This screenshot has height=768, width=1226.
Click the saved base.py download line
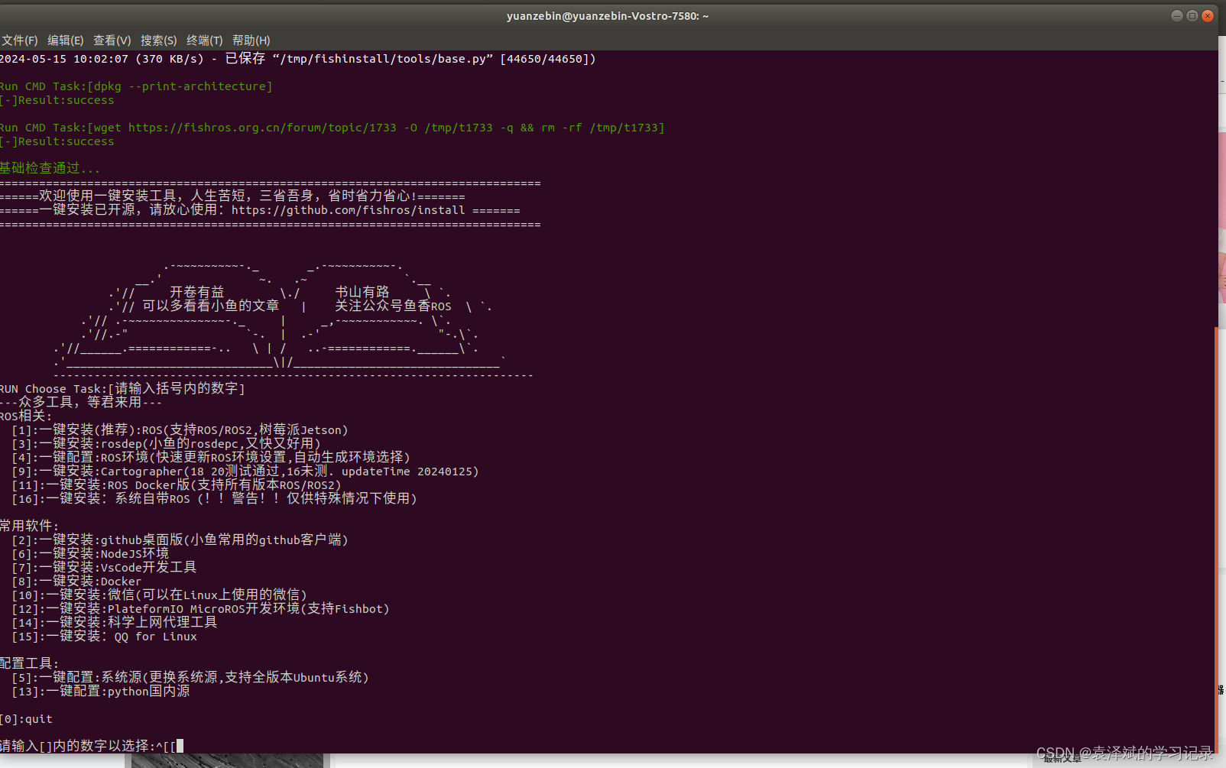pyautogui.click(x=298, y=59)
